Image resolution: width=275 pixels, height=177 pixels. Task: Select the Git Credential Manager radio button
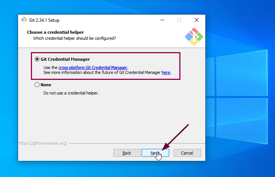[37, 59]
